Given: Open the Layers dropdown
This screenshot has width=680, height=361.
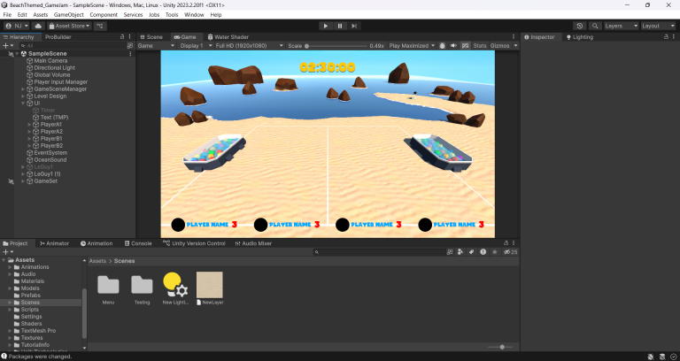Looking at the screenshot, I should coord(622,26).
